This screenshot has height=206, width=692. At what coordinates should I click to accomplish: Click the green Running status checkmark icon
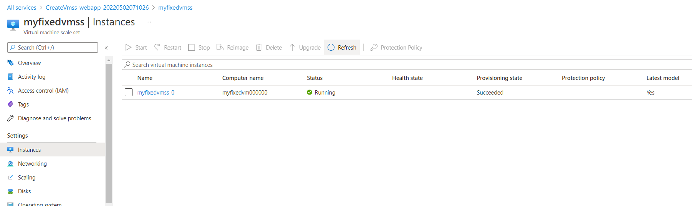coord(310,92)
